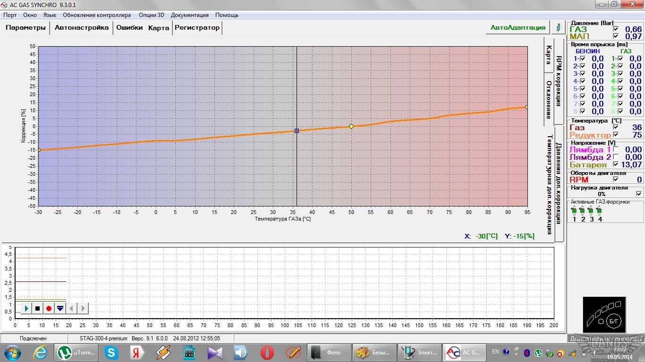Open the Помощь menu
Viewport: 645px width, 362px height.
coord(227,15)
